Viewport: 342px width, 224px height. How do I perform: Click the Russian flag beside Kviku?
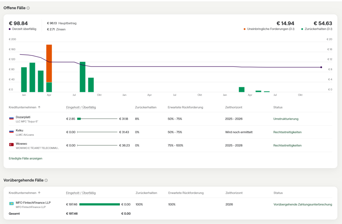pos(11,132)
